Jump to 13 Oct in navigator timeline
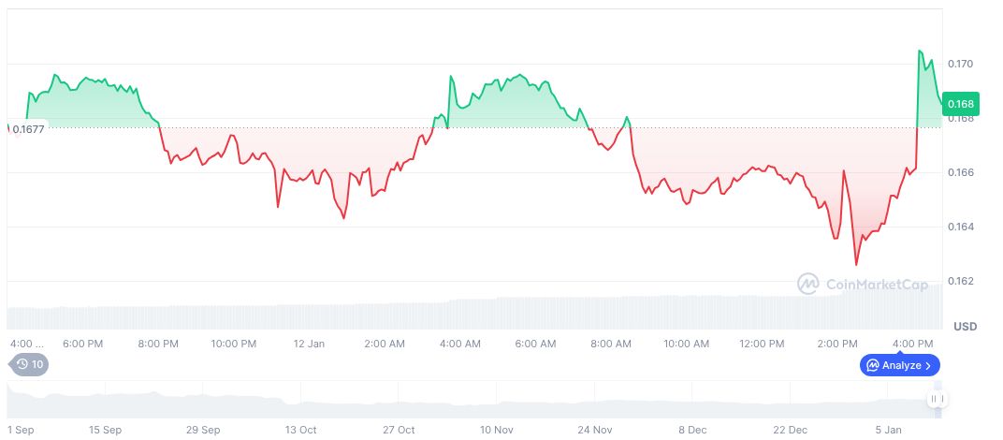This screenshot has height=440, width=1003. [301, 430]
